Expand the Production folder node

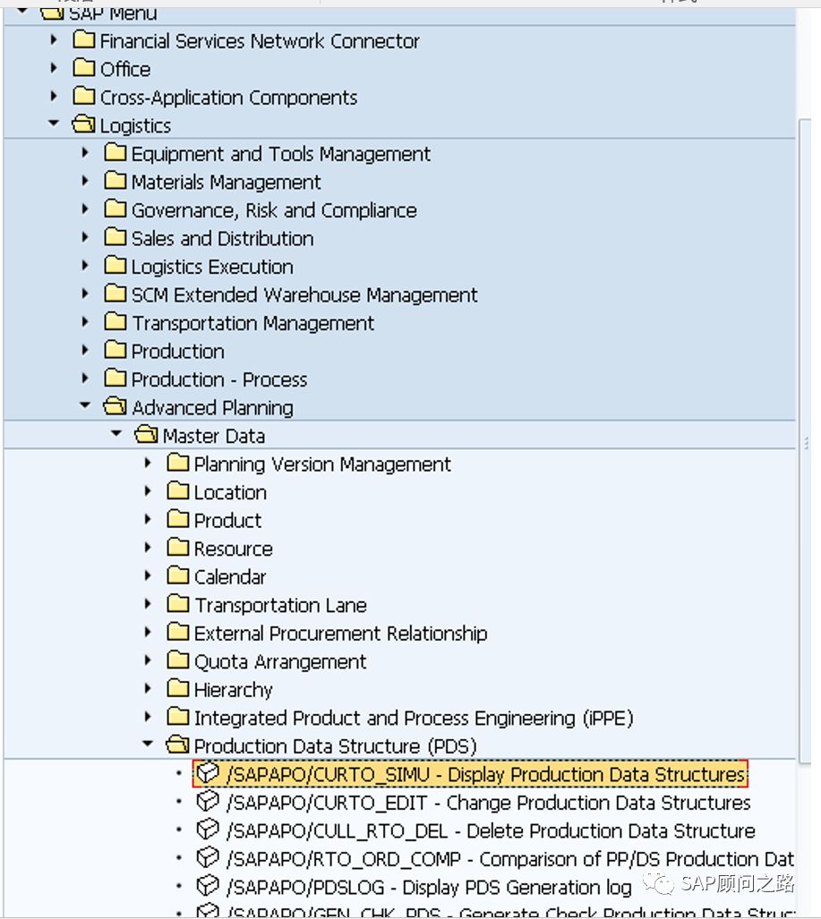click(x=85, y=351)
